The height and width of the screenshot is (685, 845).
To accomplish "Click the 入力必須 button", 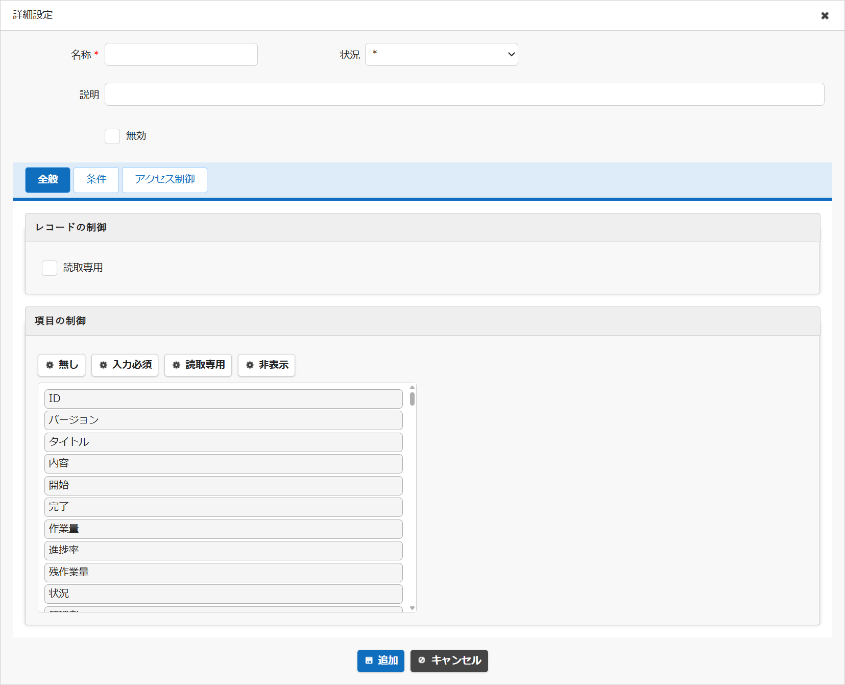I will coord(125,365).
